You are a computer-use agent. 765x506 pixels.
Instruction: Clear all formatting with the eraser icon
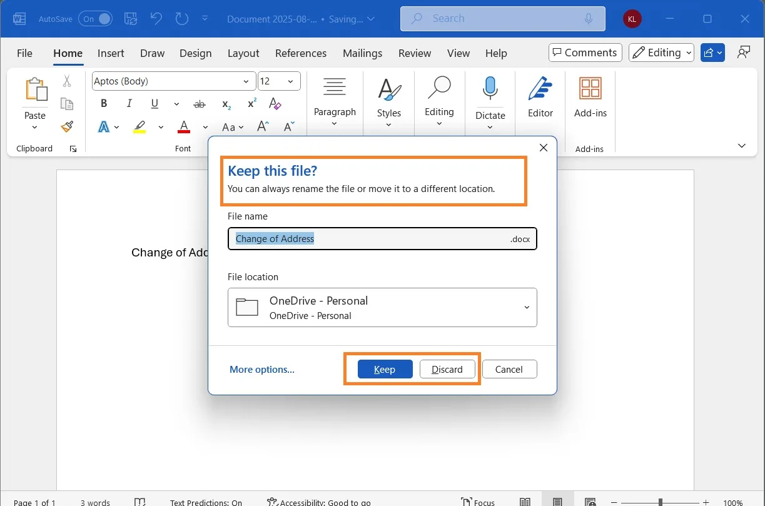point(275,104)
